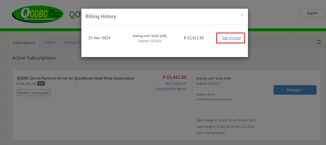Click the card ending with *4242 text in dialog
Image resolution: width=326 pixels, height=145 pixels.
point(150,36)
